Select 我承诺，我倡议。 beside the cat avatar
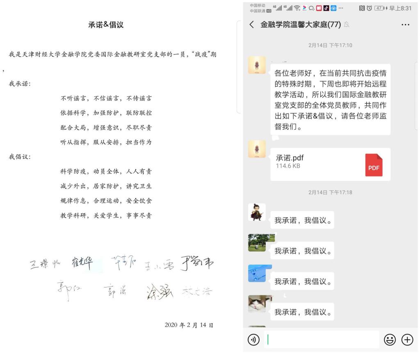420x354 pixels. click(302, 312)
